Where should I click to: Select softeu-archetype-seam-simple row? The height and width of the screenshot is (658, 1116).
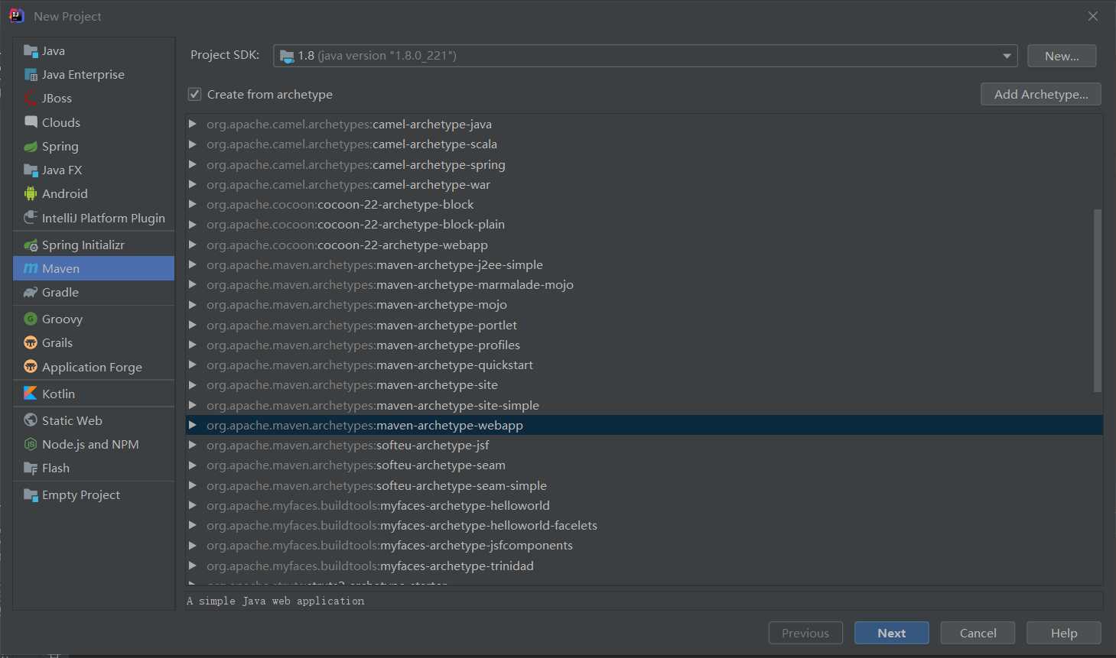tap(644, 485)
